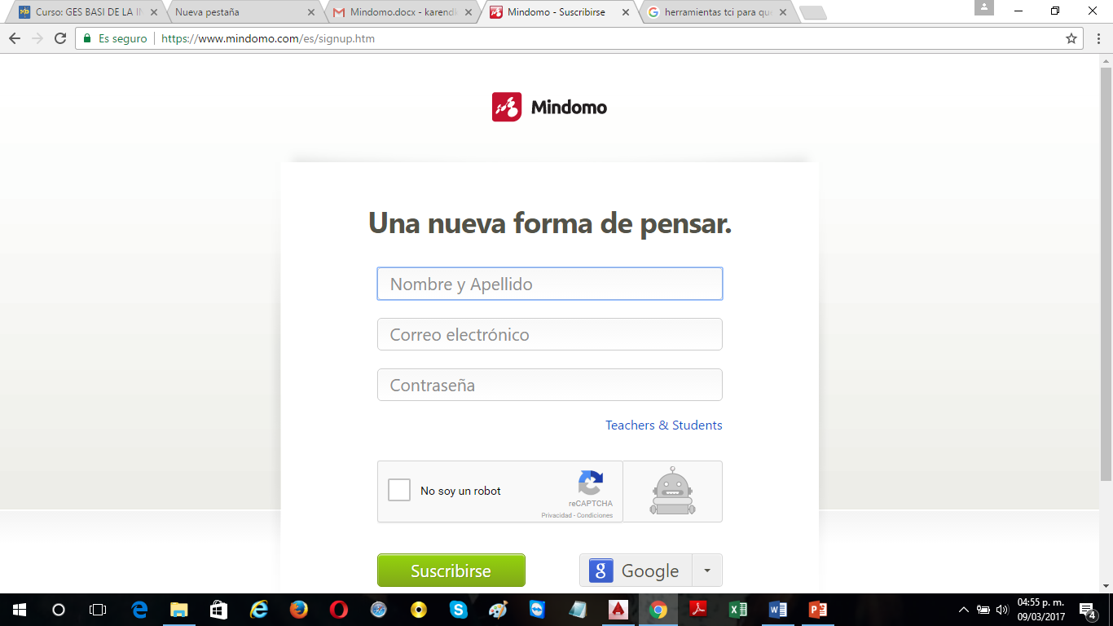Click the 'Correo electrónico' field

(x=550, y=334)
